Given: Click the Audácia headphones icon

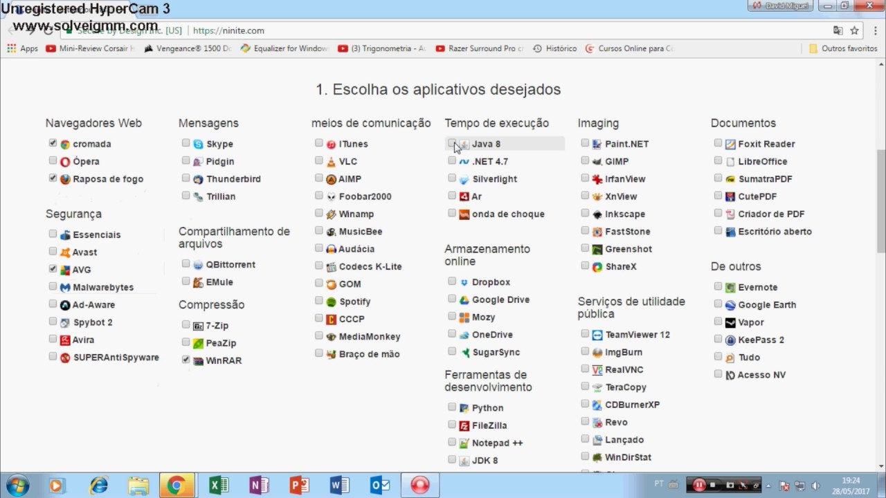Looking at the screenshot, I should pos(332,249).
